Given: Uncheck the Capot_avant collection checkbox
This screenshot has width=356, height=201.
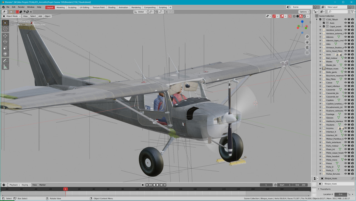Looking at the screenshot, I should (324, 26).
